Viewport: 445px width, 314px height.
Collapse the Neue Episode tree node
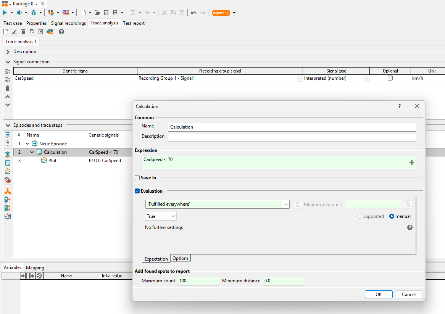click(x=27, y=144)
